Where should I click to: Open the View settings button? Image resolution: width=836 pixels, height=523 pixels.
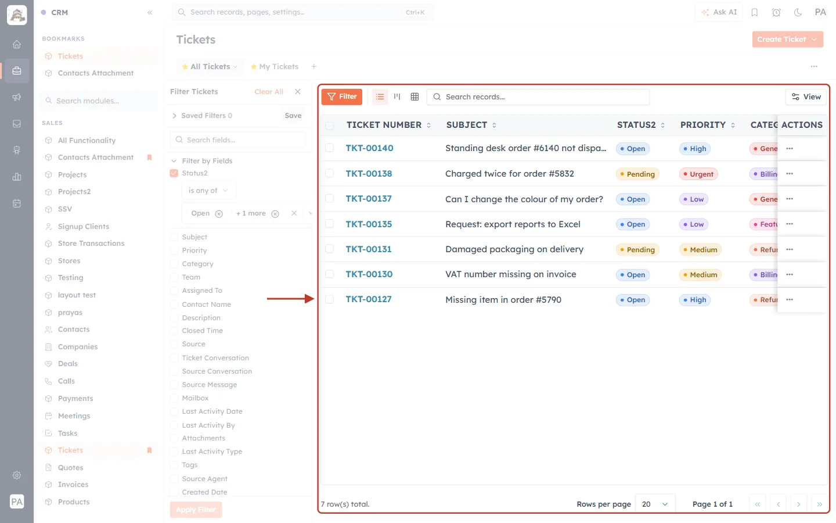[x=806, y=97]
